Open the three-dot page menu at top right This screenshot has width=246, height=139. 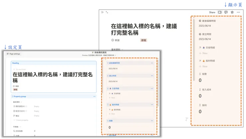point(238,12)
